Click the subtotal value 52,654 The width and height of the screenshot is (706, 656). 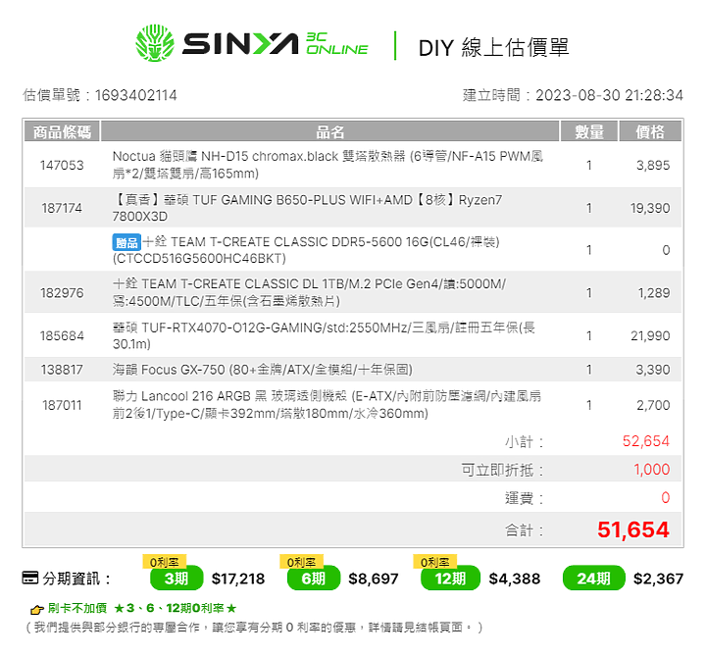point(645,441)
